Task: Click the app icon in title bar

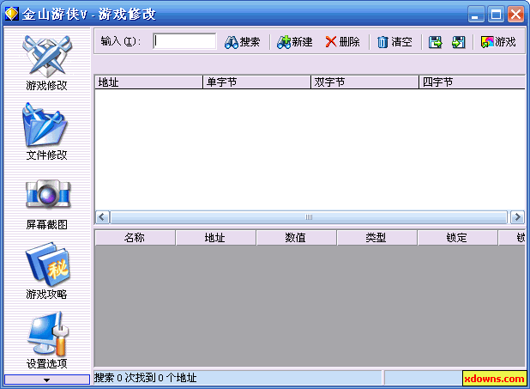Action: pyautogui.click(x=11, y=14)
